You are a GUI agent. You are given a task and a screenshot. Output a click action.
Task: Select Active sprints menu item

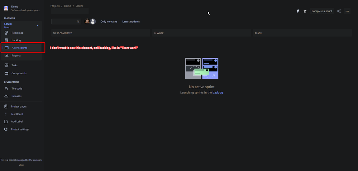coord(22,48)
